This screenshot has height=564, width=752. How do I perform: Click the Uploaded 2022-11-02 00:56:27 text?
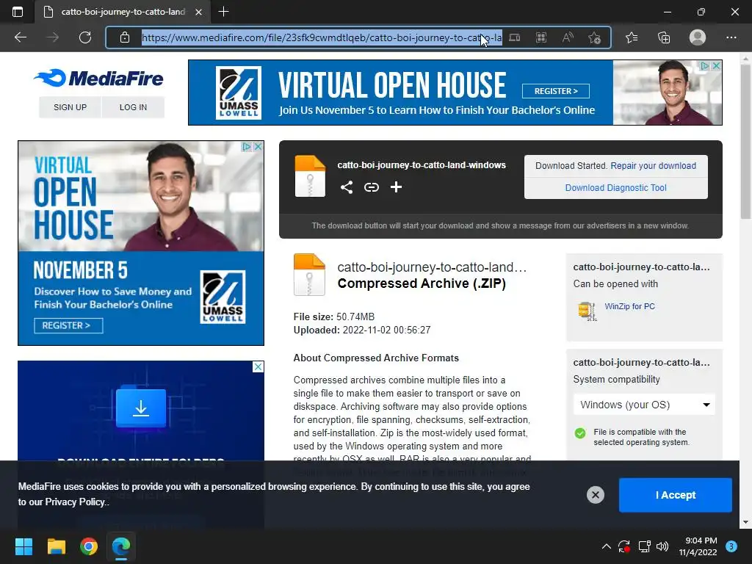(362, 330)
